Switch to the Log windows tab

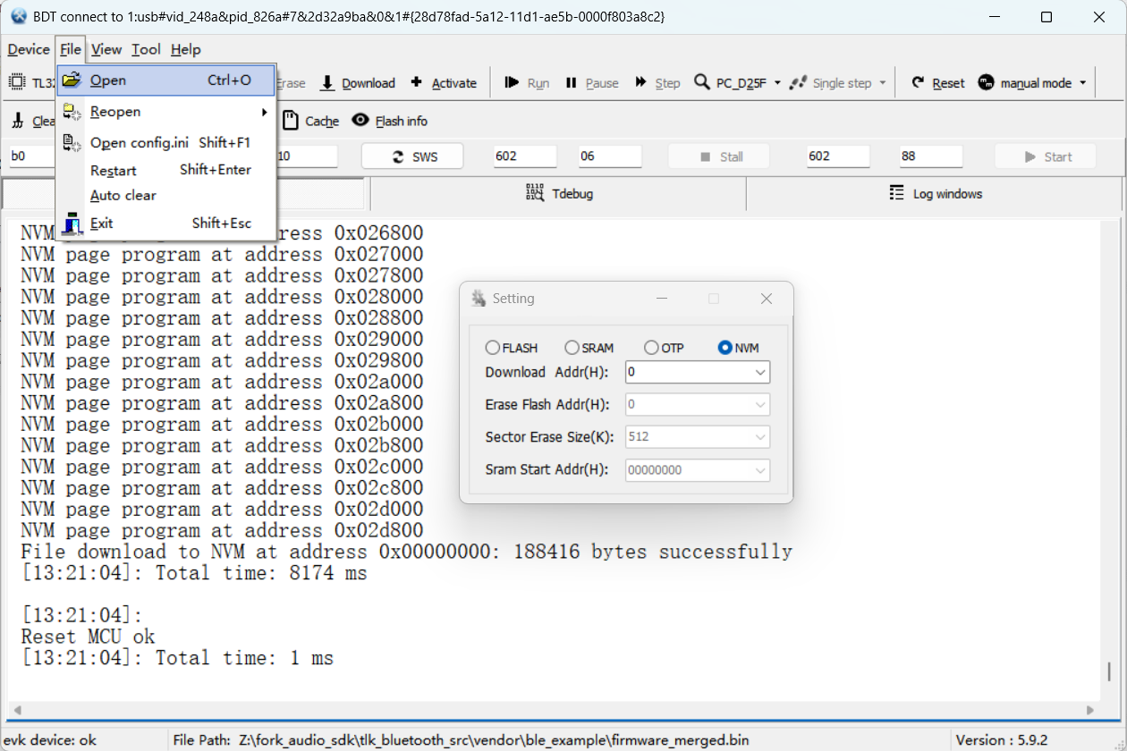(x=935, y=193)
